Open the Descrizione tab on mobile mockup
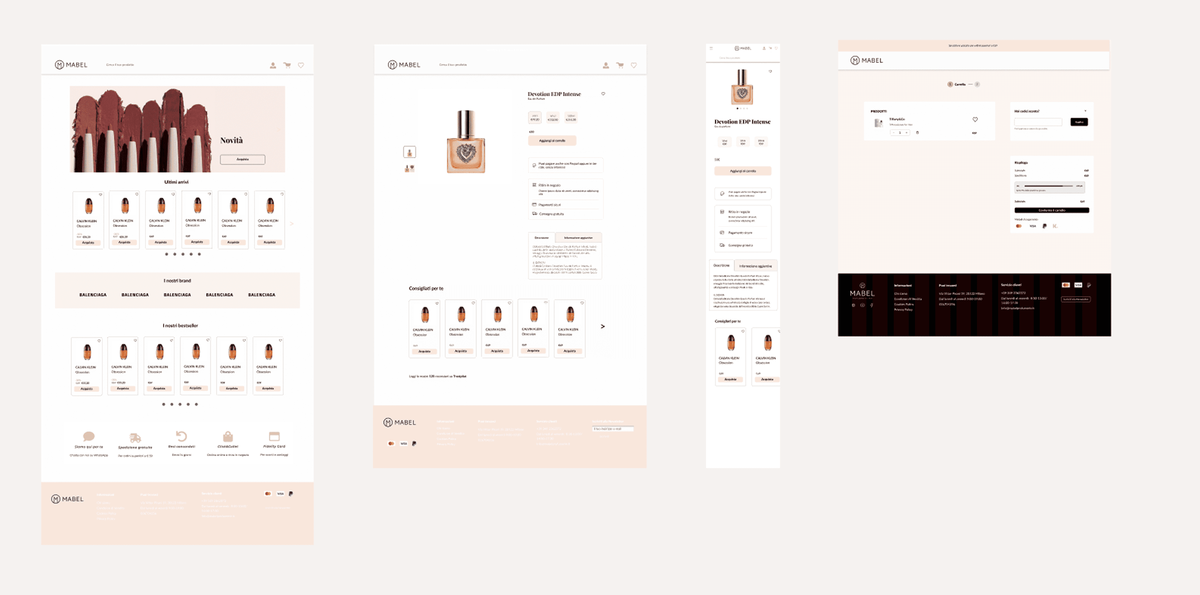The width and height of the screenshot is (1200, 595). pyautogui.click(x=721, y=265)
